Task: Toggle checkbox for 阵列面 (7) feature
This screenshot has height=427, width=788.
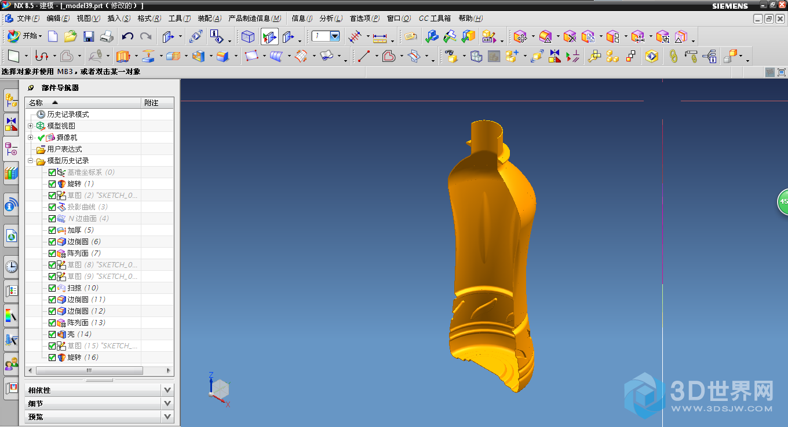Action: point(52,253)
